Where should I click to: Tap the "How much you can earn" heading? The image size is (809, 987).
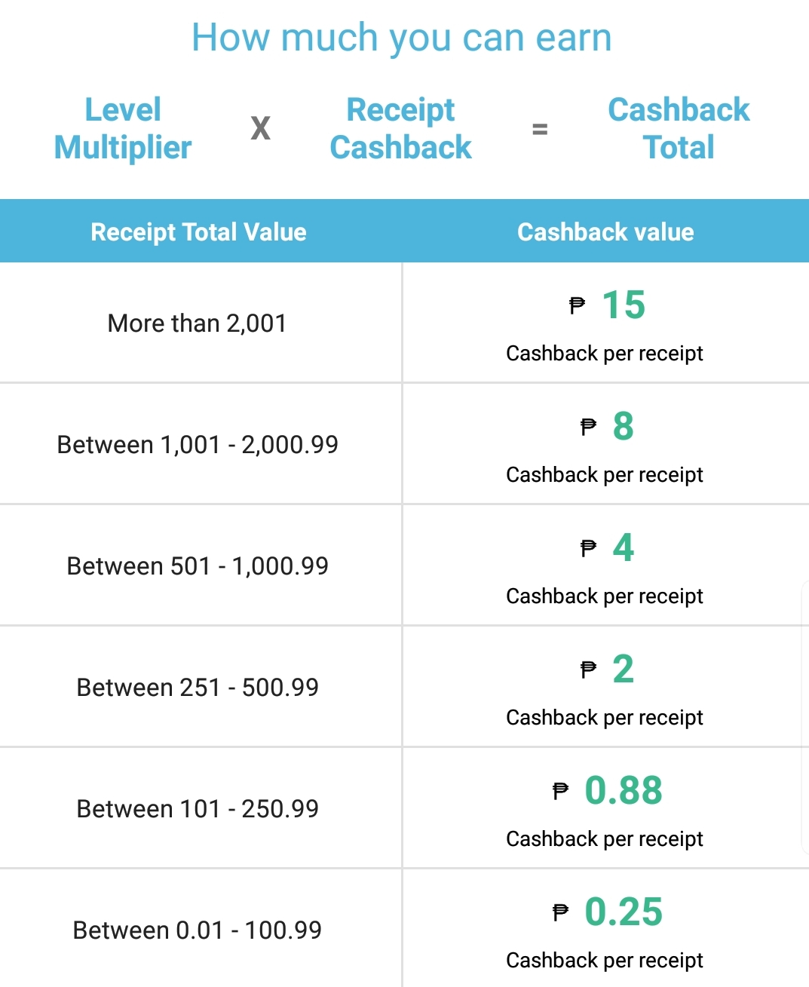click(x=401, y=38)
